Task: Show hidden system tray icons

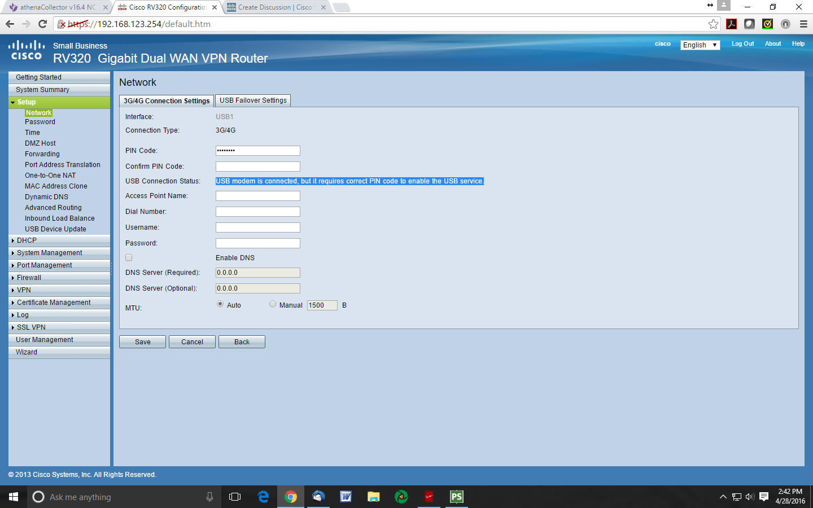Action: point(723,497)
